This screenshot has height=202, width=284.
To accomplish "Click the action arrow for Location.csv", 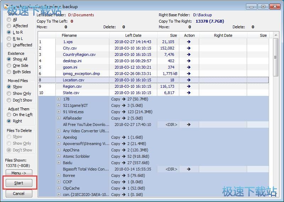I will point(189,80).
